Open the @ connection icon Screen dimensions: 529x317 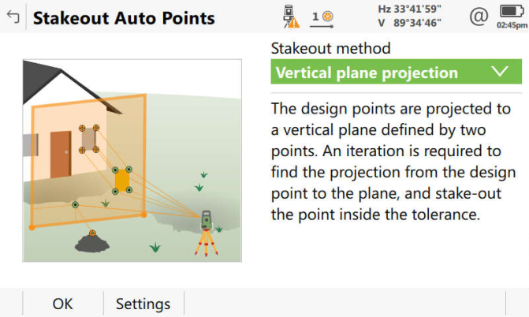pyautogui.click(x=478, y=17)
